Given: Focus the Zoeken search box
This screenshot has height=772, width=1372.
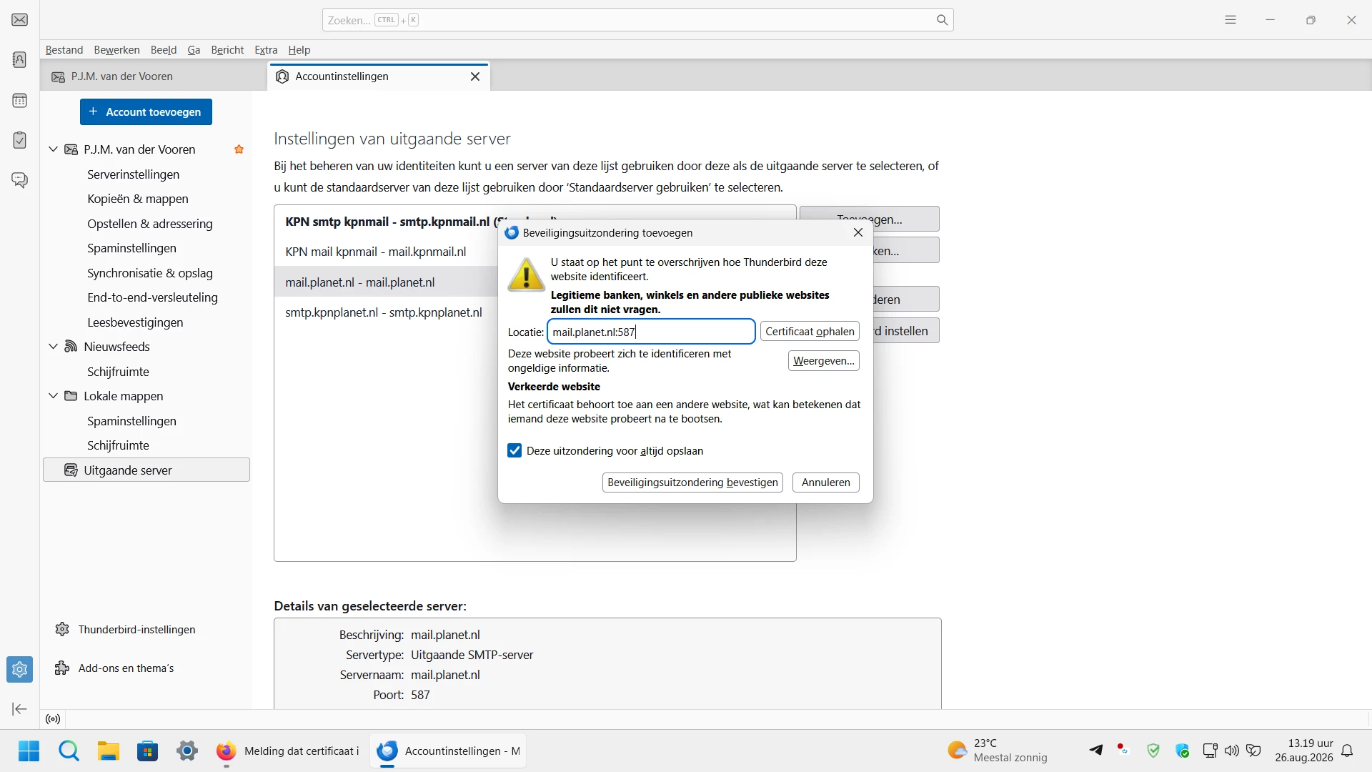Looking at the screenshot, I should (x=637, y=20).
